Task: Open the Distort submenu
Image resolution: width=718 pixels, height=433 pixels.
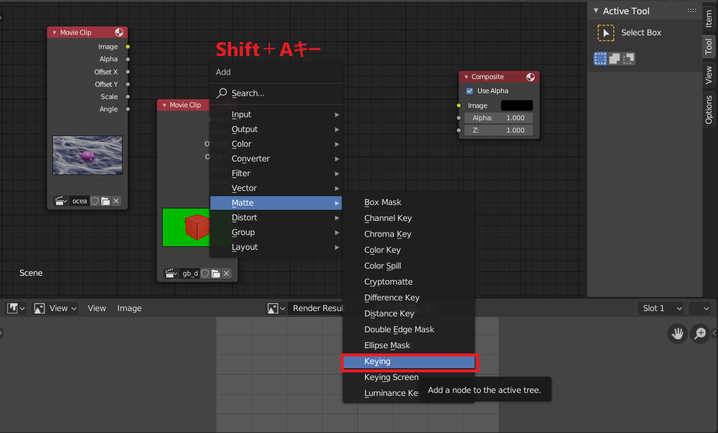Action: coord(276,218)
